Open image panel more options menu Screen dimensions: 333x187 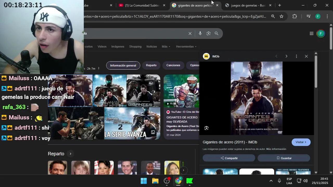(x=296, y=56)
